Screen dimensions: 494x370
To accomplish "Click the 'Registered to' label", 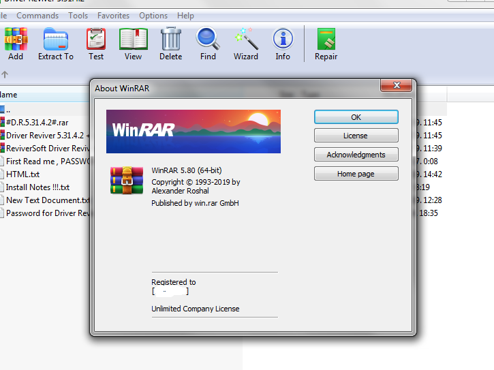I will (x=174, y=281).
